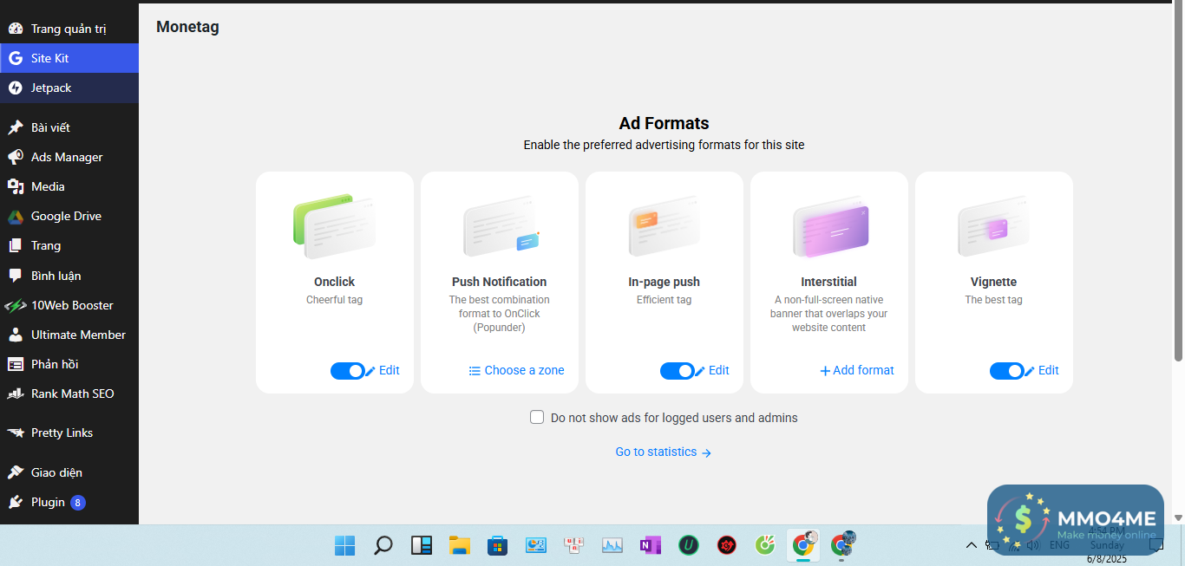The width and height of the screenshot is (1185, 566).
Task: Click the Onclick card illustration
Action: tap(335, 226)
